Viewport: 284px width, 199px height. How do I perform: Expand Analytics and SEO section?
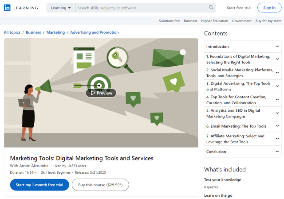tap(277, 113)
